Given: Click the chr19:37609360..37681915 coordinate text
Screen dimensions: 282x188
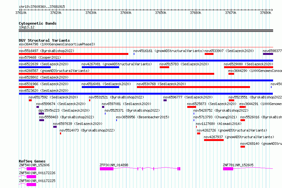Looking at the screenshot, I should tap(42, 7).
